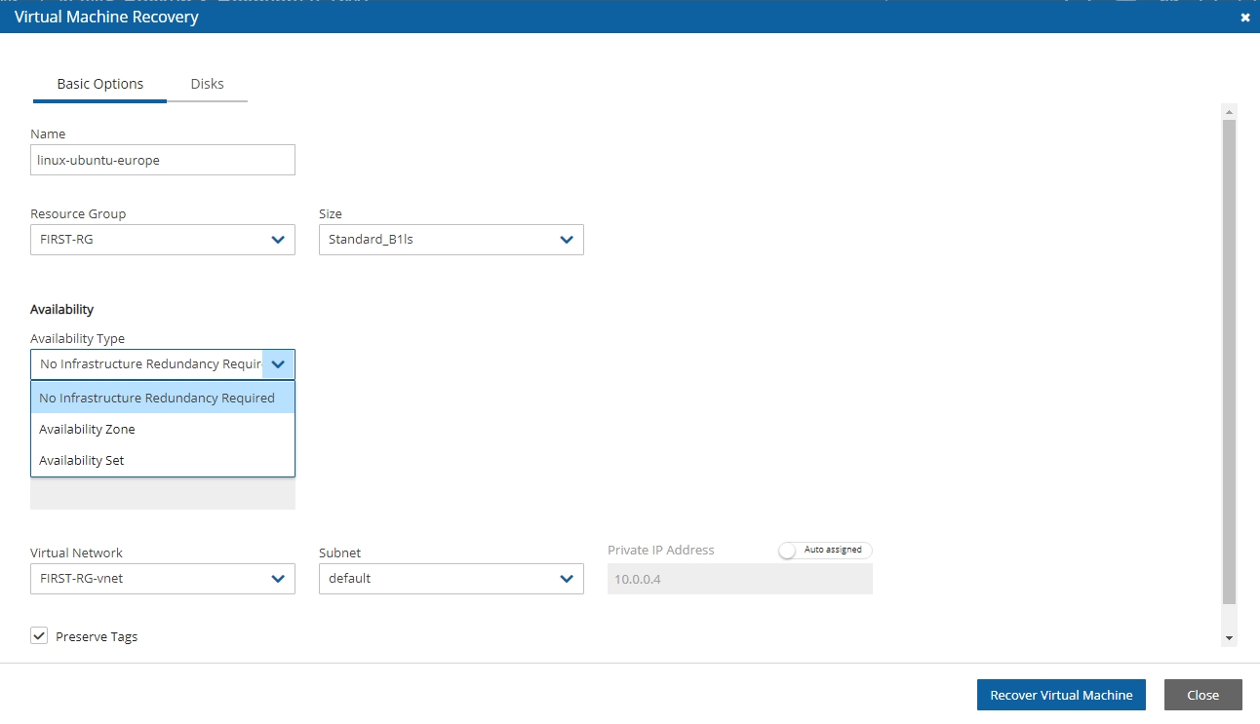Click the gray Close button
Screen dimensions: 1260x724
tap(1202, 695)
